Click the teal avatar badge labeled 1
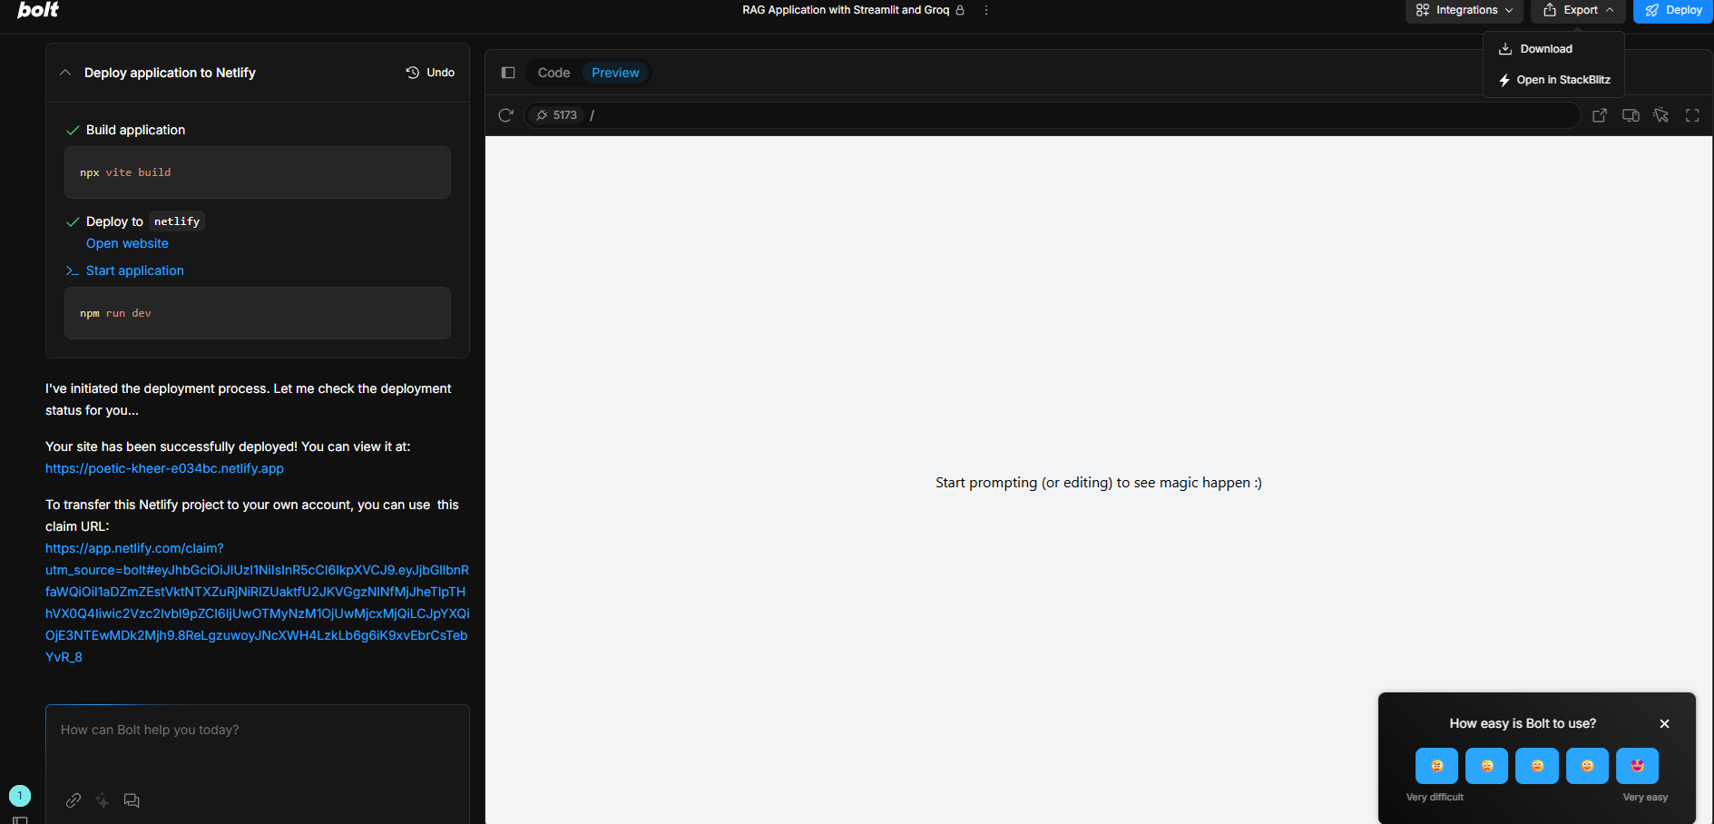The width and height of the screenshot is (1714, 824). pyautogui.click(x=20, y=796)
